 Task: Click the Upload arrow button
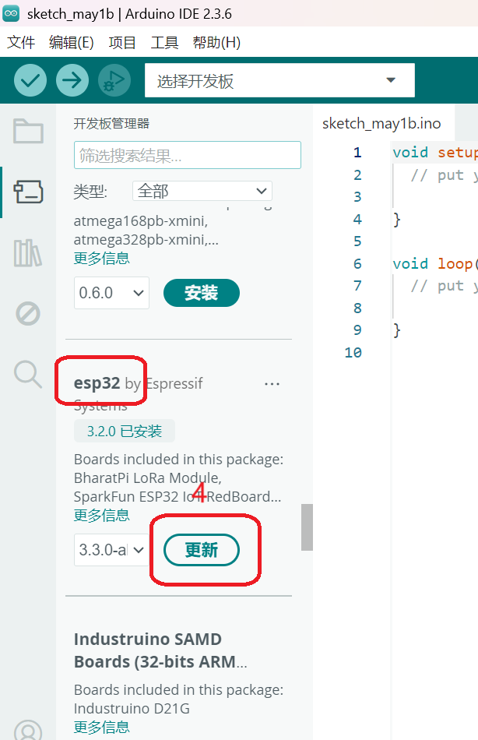72,80
